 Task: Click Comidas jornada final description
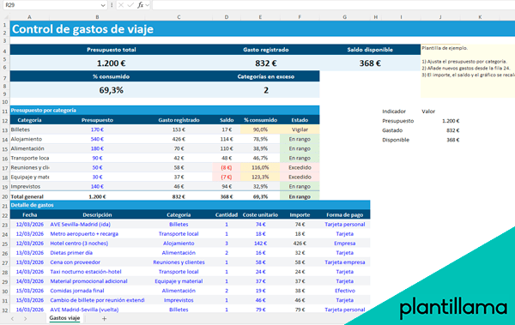pyautogui.click(x=97, y=291)
